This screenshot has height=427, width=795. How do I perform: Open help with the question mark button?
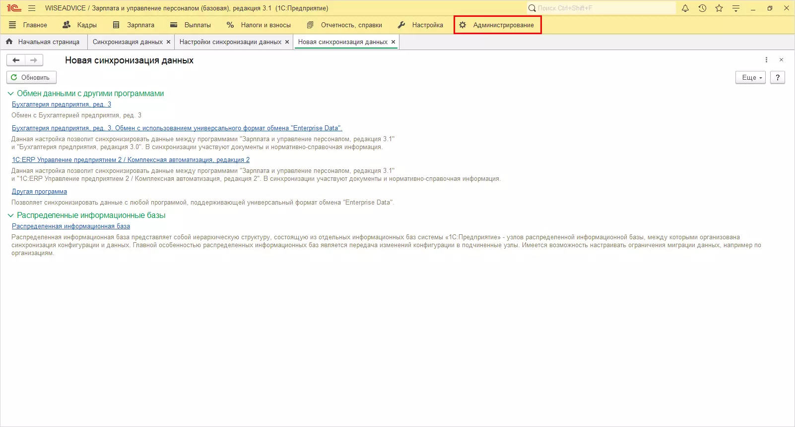pos(778,77)
